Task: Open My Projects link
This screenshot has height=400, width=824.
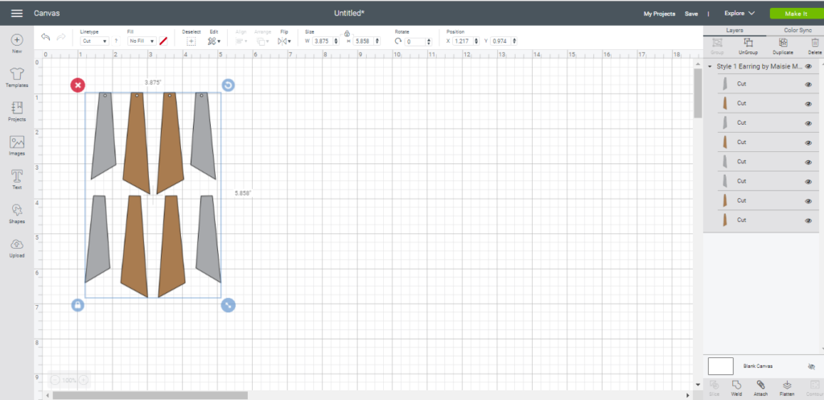Action: (659, 14)
